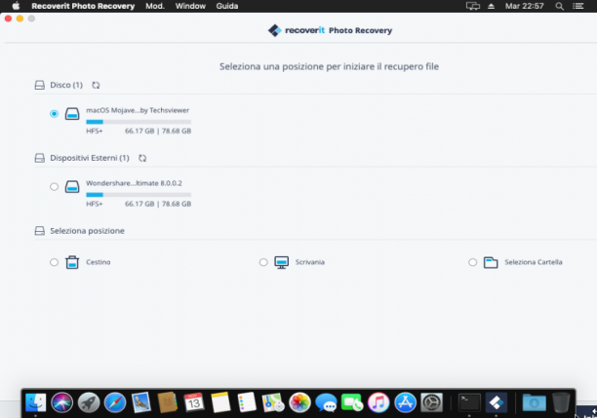
Task: Open the Trash in the Dock
Action: [561, 402]
